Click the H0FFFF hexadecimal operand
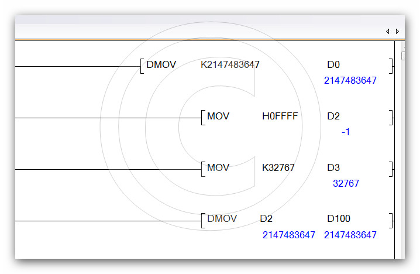 [x=280, y=116]
